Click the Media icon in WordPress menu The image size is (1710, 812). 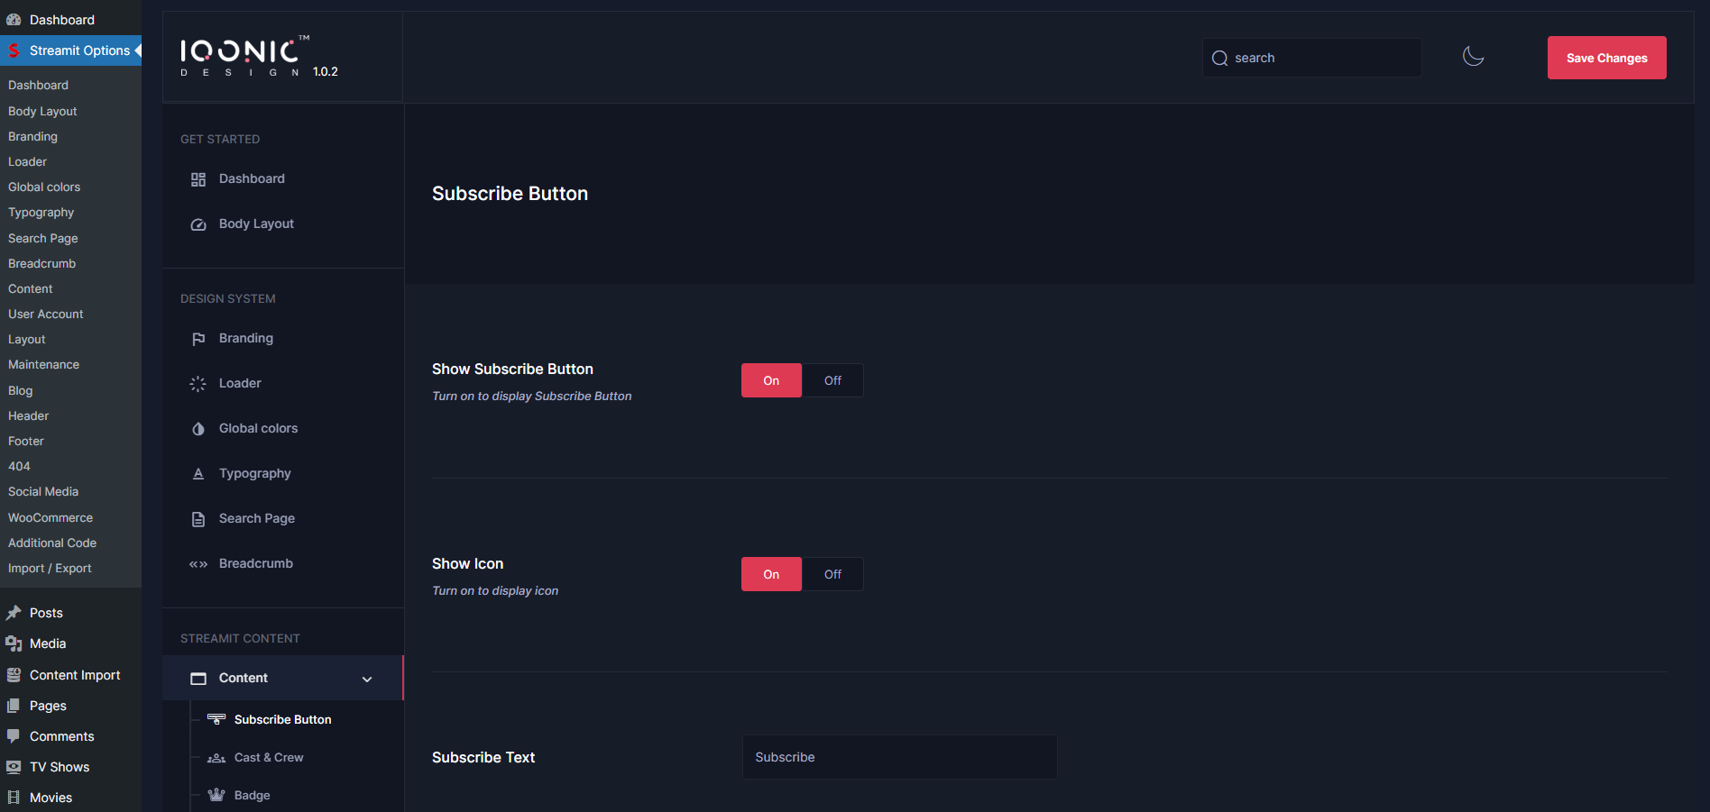pos(14,643)
